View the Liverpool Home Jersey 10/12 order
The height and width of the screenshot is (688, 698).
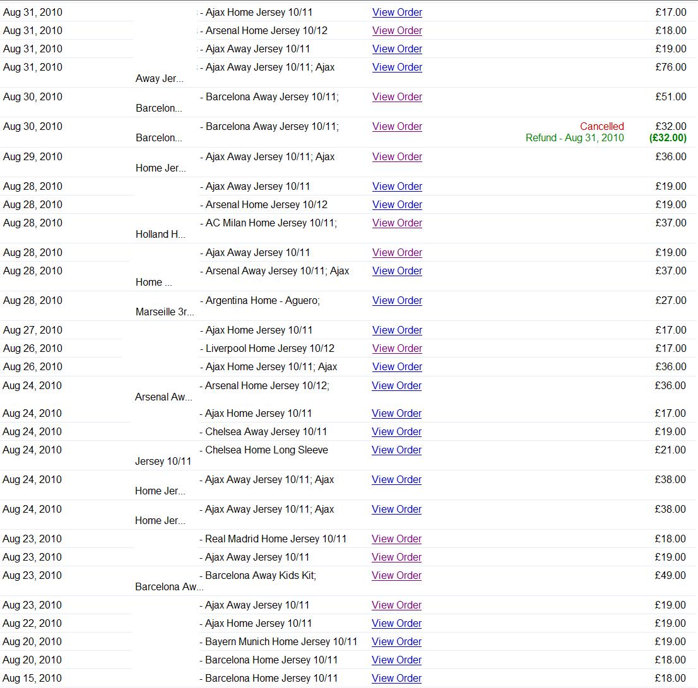(x=397, y=349)
